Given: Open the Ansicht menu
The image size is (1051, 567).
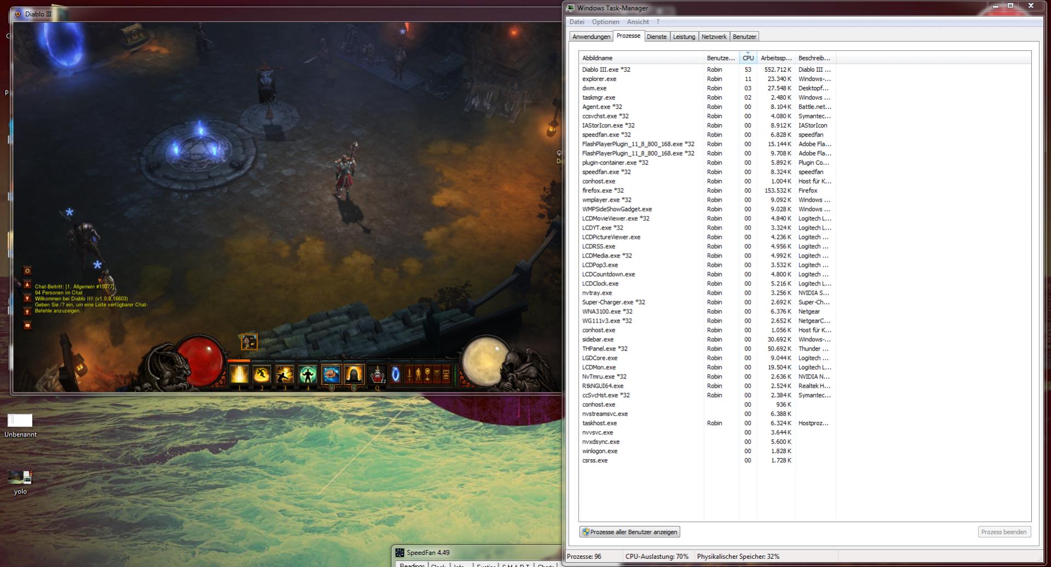Looking at the screenshot, I should 638,22.
